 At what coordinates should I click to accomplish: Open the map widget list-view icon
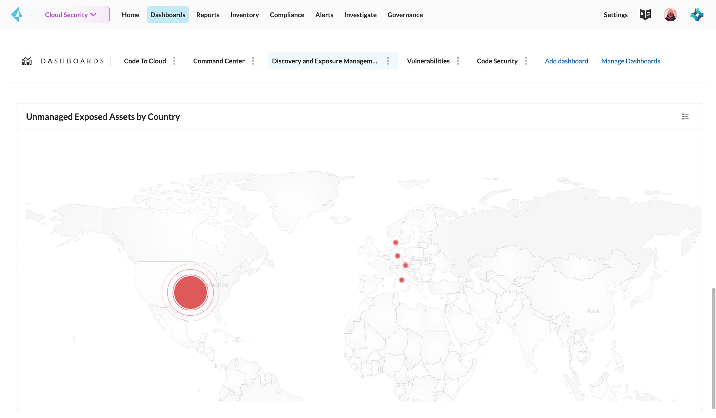click(685, 117)
